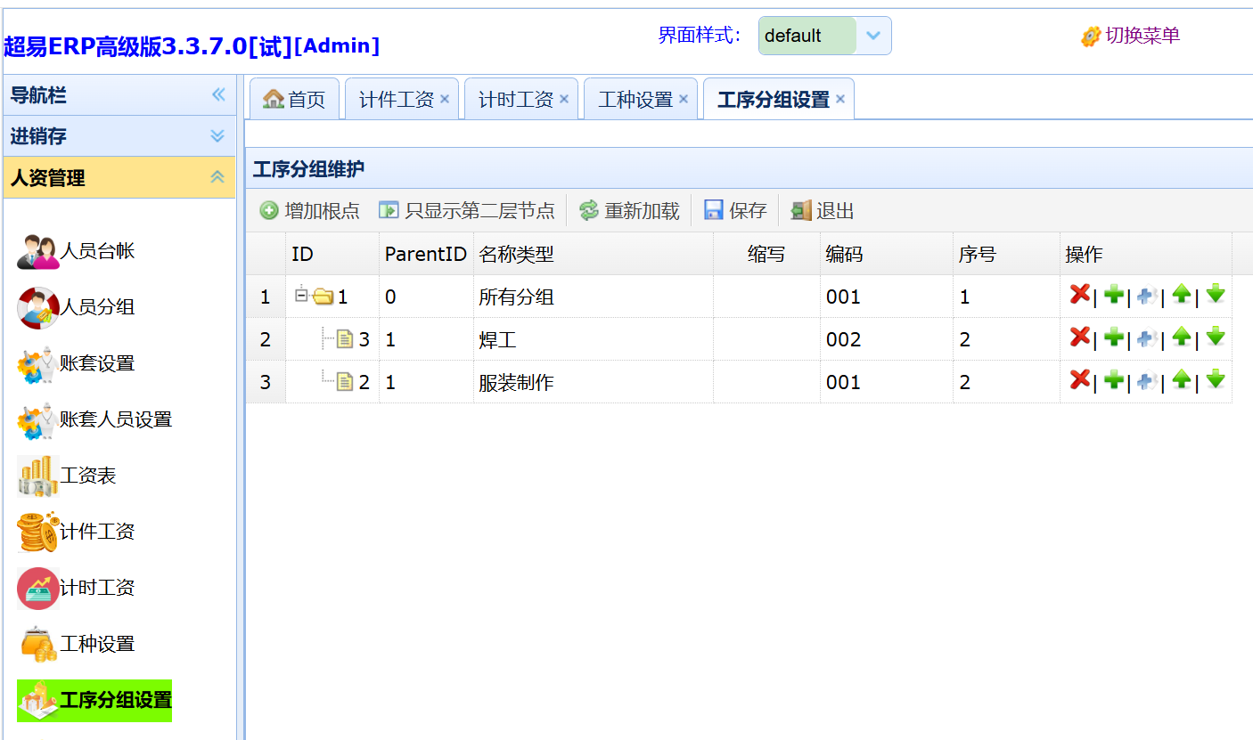
Task: Click the 保存 button in toolbar
Action: (735, 211)
